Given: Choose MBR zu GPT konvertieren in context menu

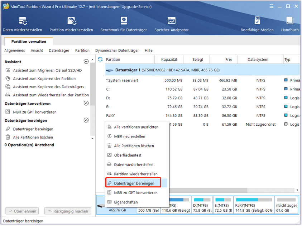Looking at the screenshot, I should (137, 192).
